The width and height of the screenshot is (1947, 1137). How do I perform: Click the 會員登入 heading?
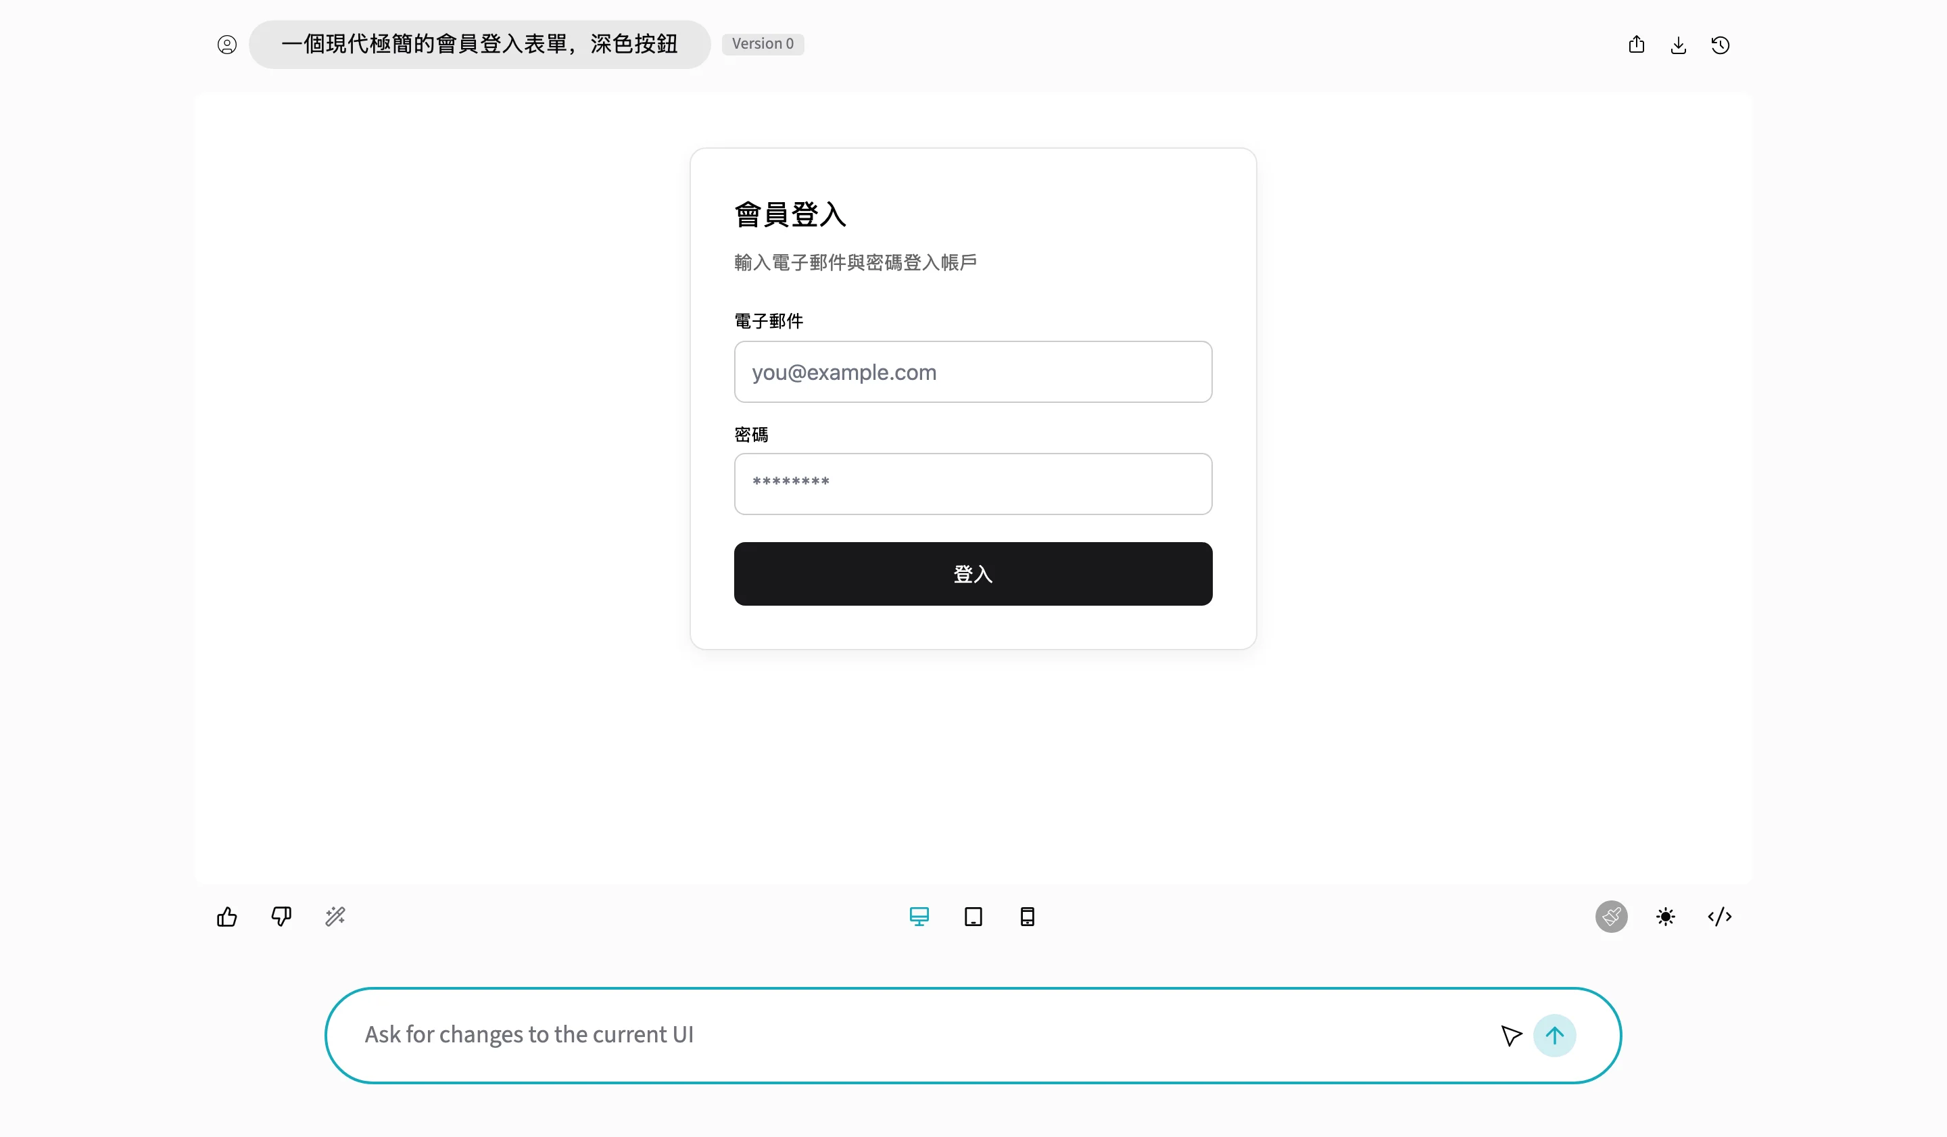pos(790,215)
